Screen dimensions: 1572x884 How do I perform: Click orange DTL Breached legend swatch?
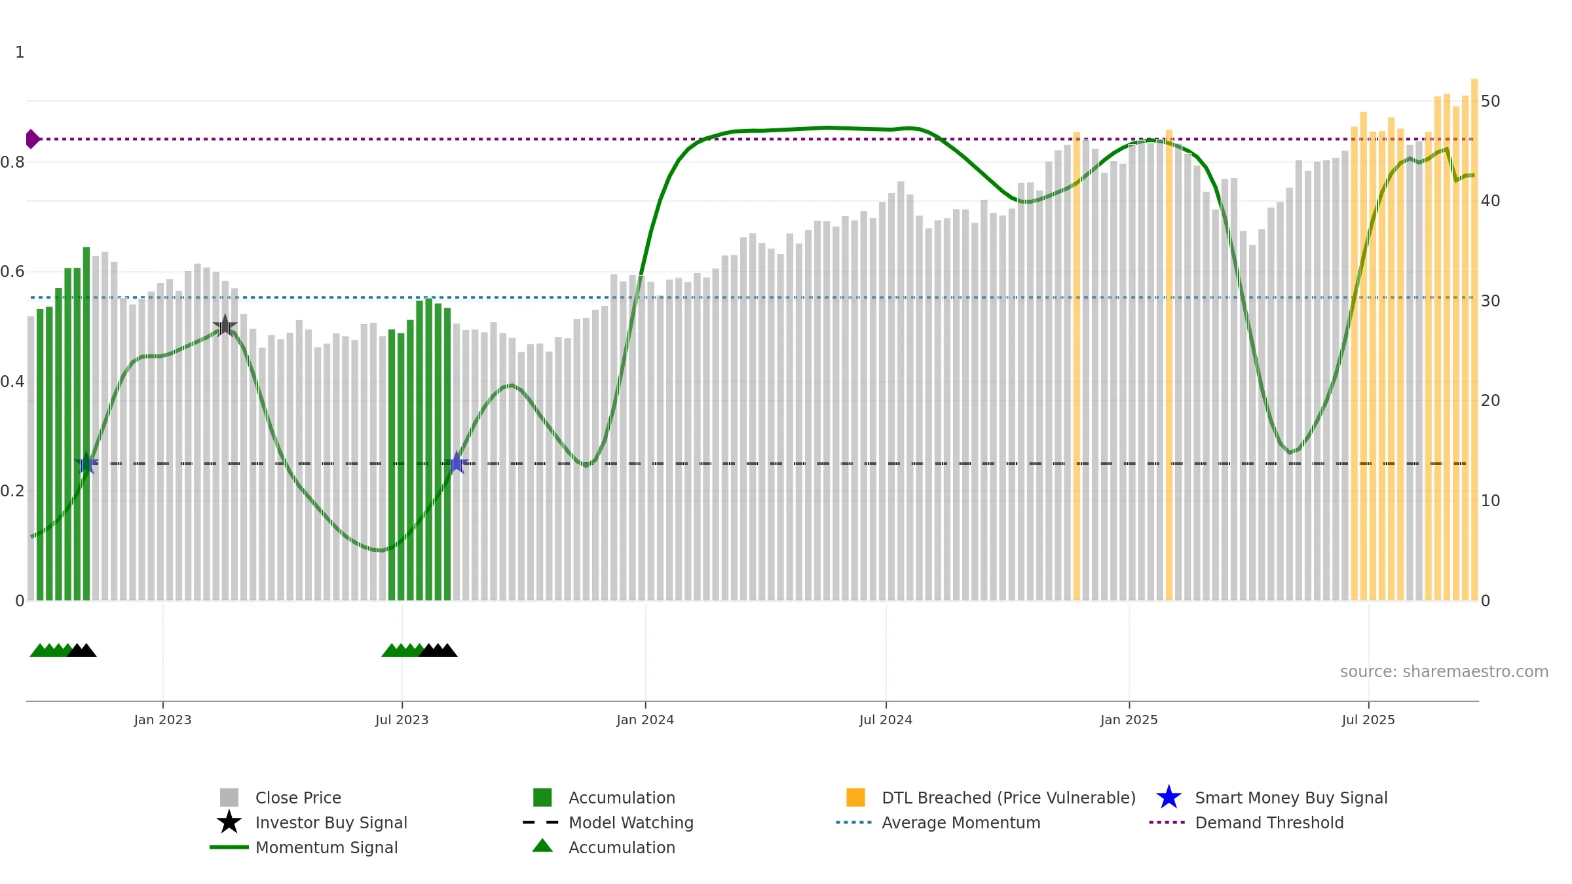[x=855, y=798]
